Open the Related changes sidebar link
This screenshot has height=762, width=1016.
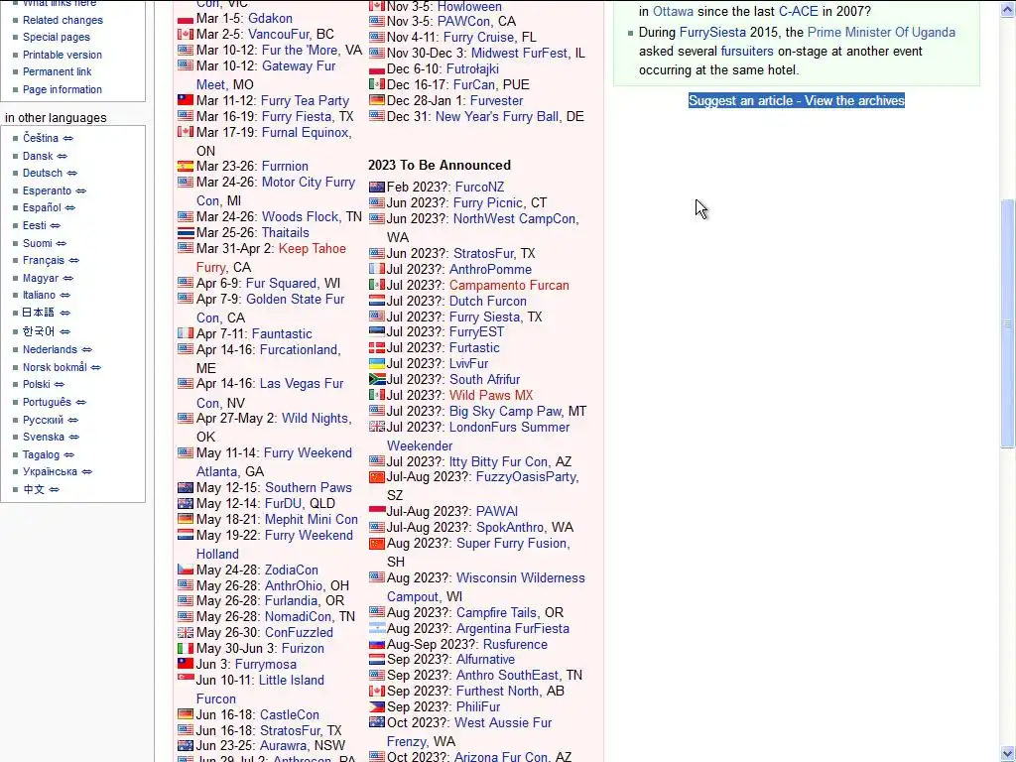[63, 20]
